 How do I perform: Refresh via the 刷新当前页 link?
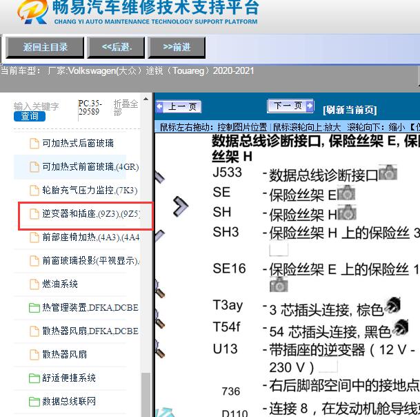(350, 110)
